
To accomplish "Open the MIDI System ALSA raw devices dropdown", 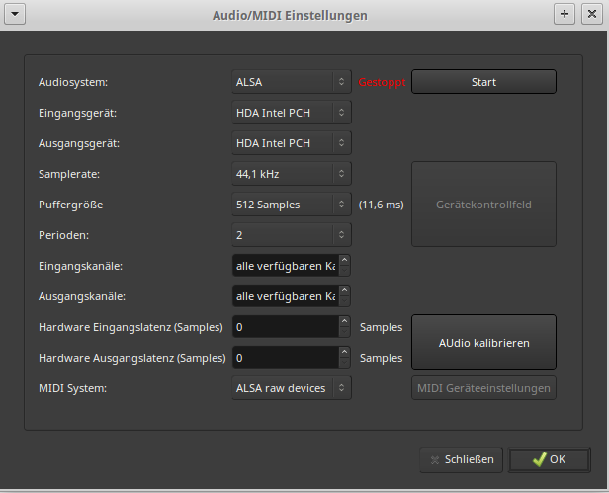I will coord(291,388).
